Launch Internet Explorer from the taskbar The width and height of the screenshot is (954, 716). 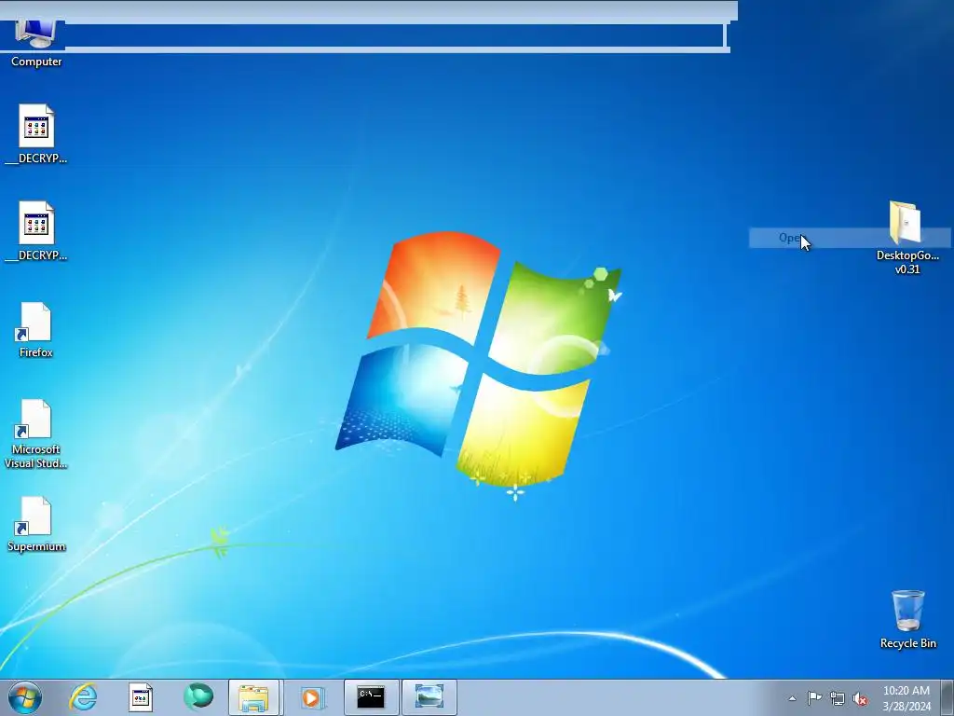83,697
